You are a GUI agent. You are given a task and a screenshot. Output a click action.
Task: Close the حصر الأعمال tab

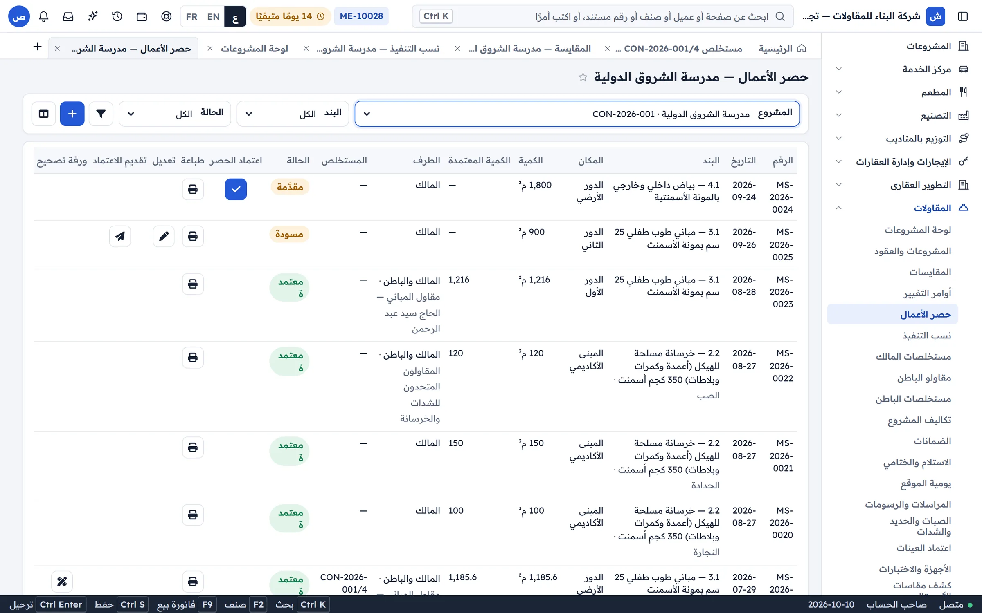pyautogui.click(x=57, y=49)
